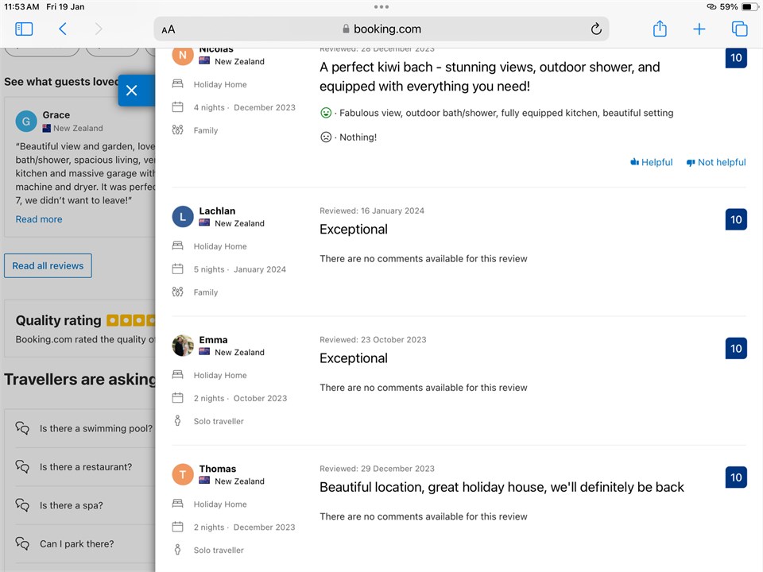763x572 pixels.
Task: Click Read all reviews button
Action: pos(48,266)
